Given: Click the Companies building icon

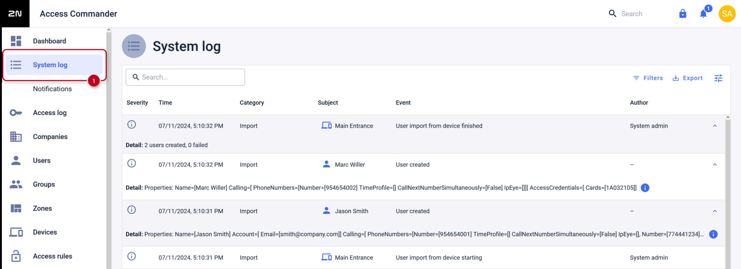Looking at the screenshot, I should [x=16, y=137].
